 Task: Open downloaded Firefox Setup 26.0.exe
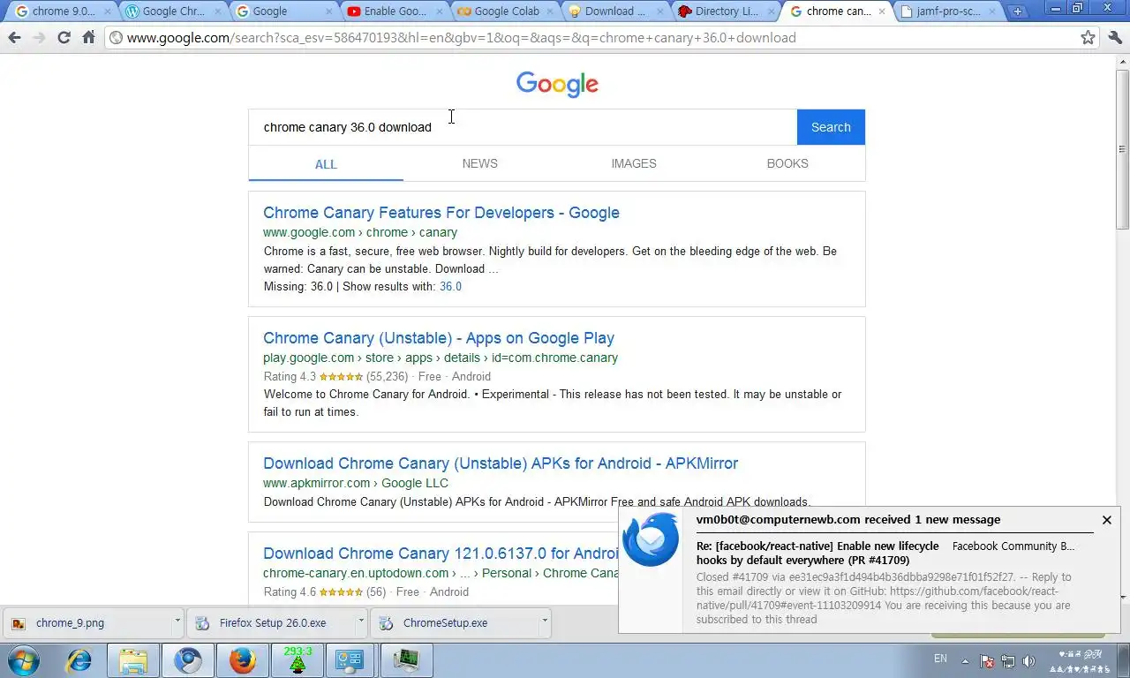(x=270, y=622)
